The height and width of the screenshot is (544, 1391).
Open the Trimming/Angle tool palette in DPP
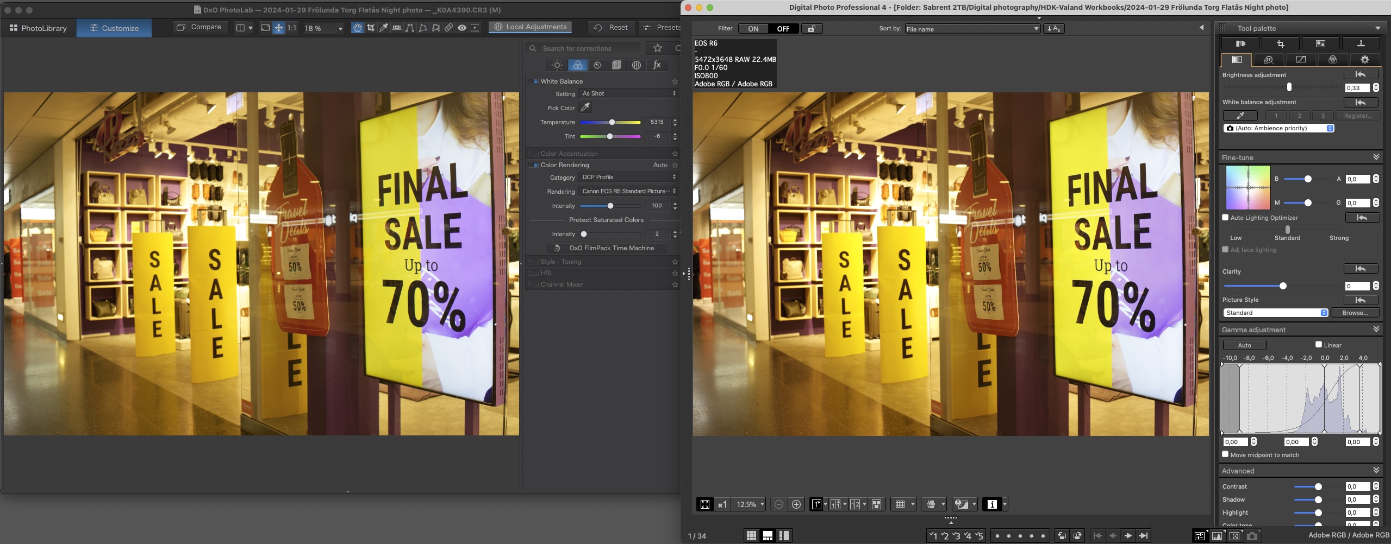pyautogui.click(x=1281, y=43)
